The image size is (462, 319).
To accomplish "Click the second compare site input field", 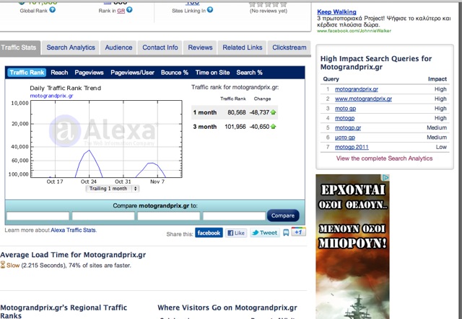I will point(103,216).
